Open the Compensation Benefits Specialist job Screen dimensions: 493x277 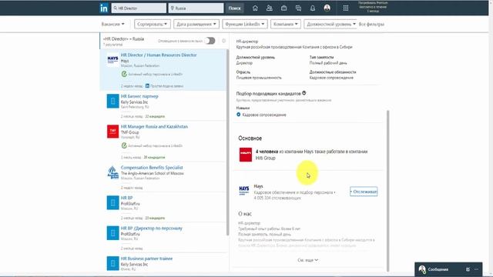coord(152,168)
